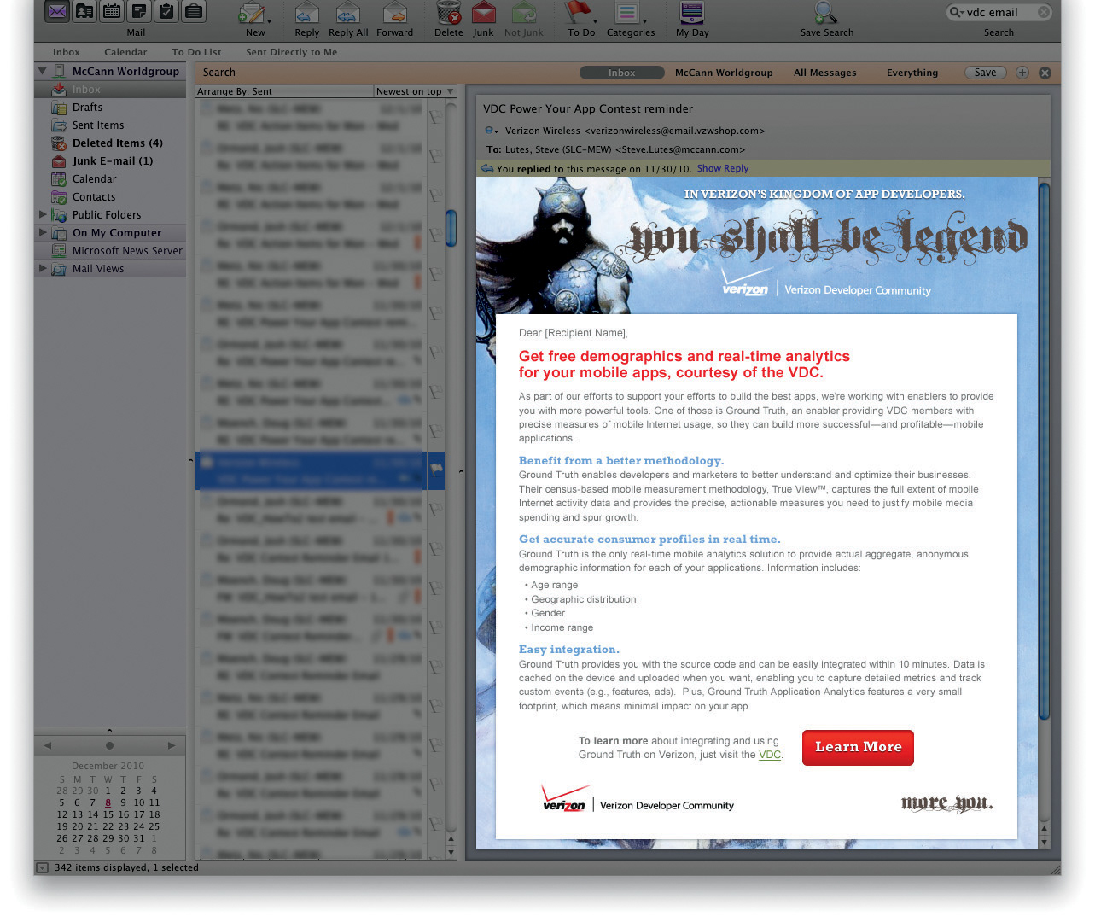Click the email preview vertical scrollbar
Image resolution: width=1095 pixels, height=922 pixels.
click(x=1044, y=452)
